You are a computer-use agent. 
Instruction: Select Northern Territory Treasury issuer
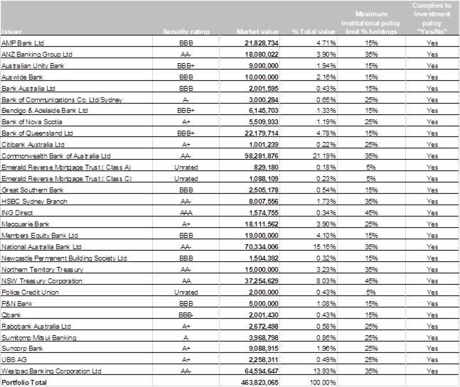[42, 270]
